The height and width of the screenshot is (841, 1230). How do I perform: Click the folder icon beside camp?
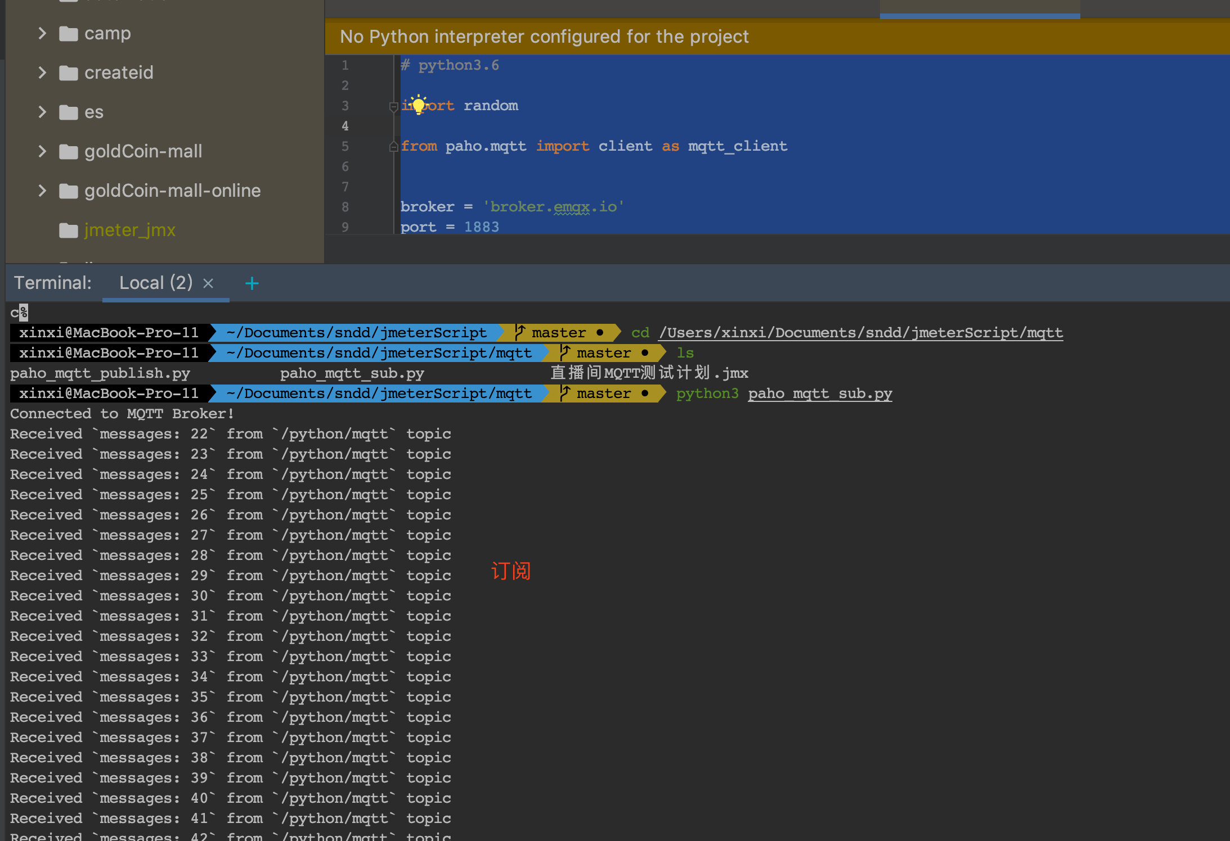tap(69, 33)
